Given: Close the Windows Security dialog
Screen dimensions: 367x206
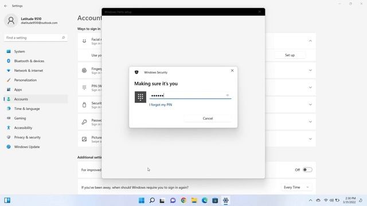Looking at the screenshot, I should click(x=232, y=70).
